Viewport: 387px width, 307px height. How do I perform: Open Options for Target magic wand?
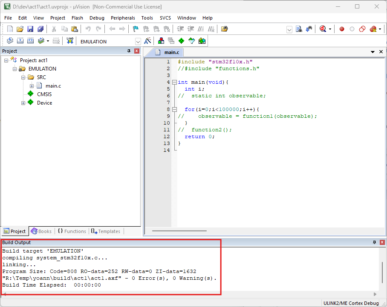click(x=147, y=41)
